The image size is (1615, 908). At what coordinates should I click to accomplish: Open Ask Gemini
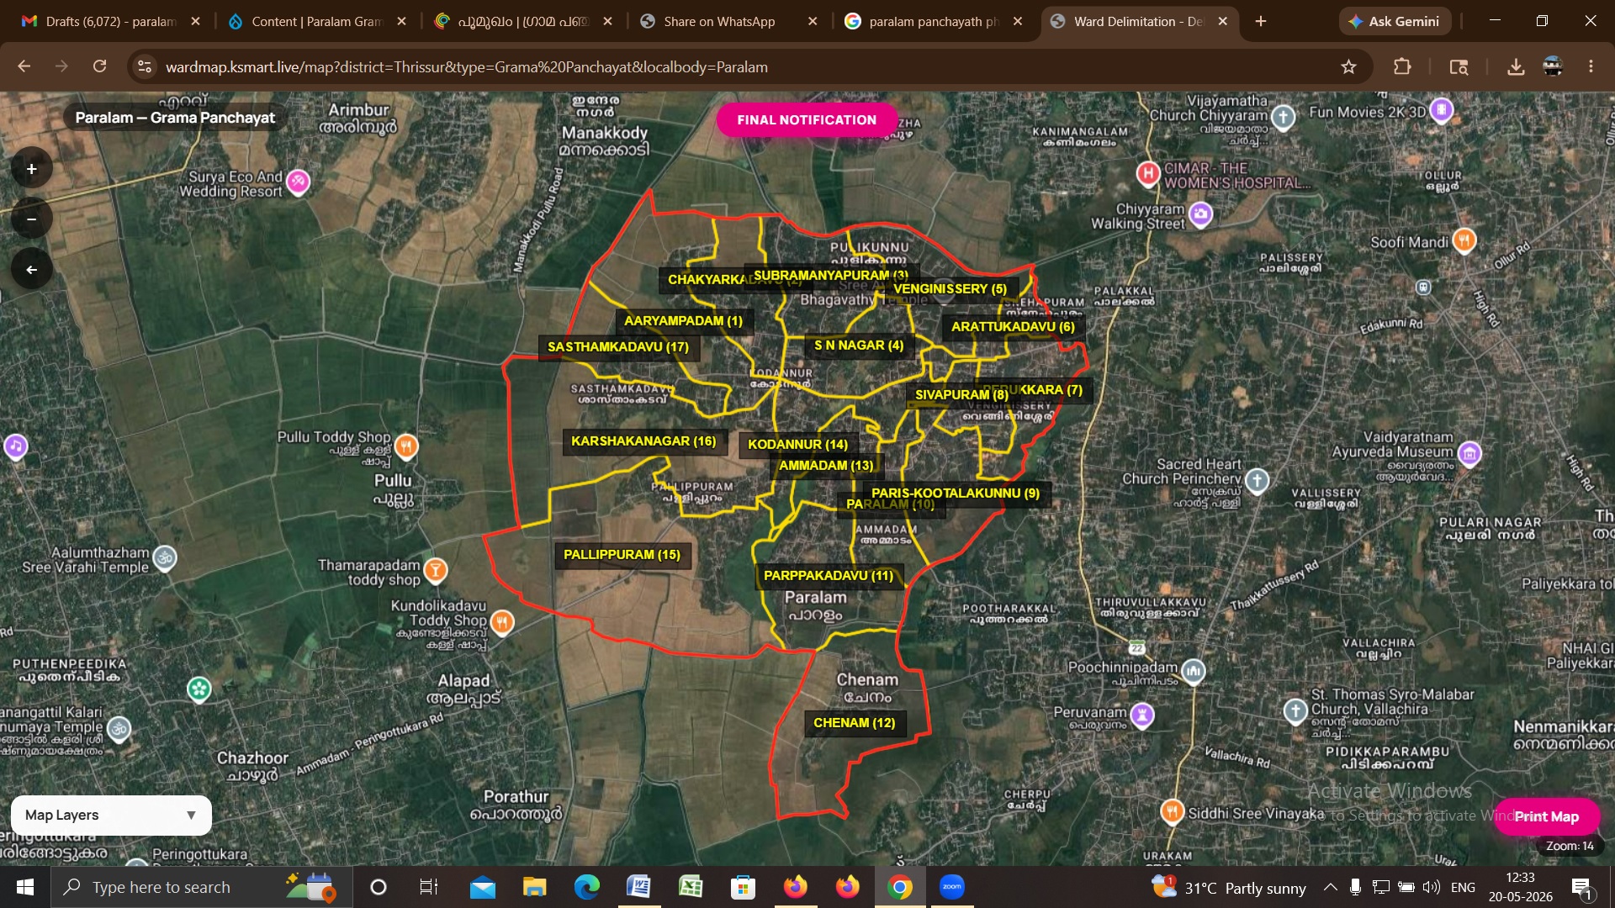coord(1395,22)
